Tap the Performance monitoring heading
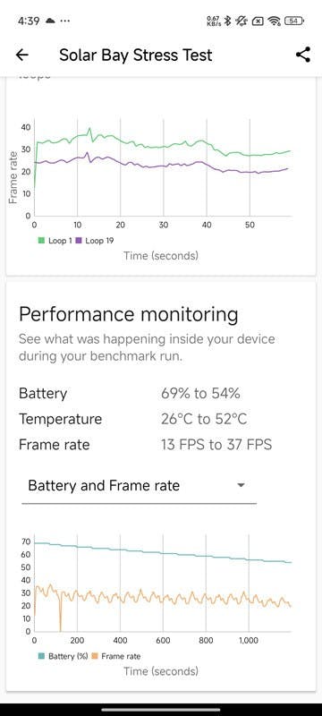Screen dimensions: 322x716 pyautogui.click(x=128, y=315)
